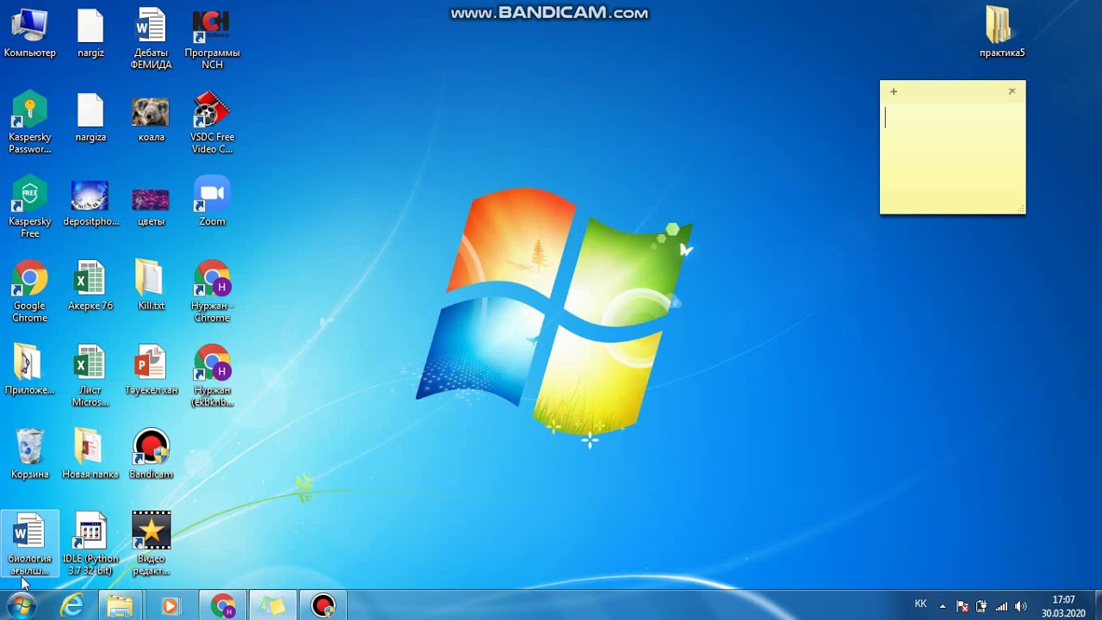Select the Лист Microsoft Excel file

point(90,375)
